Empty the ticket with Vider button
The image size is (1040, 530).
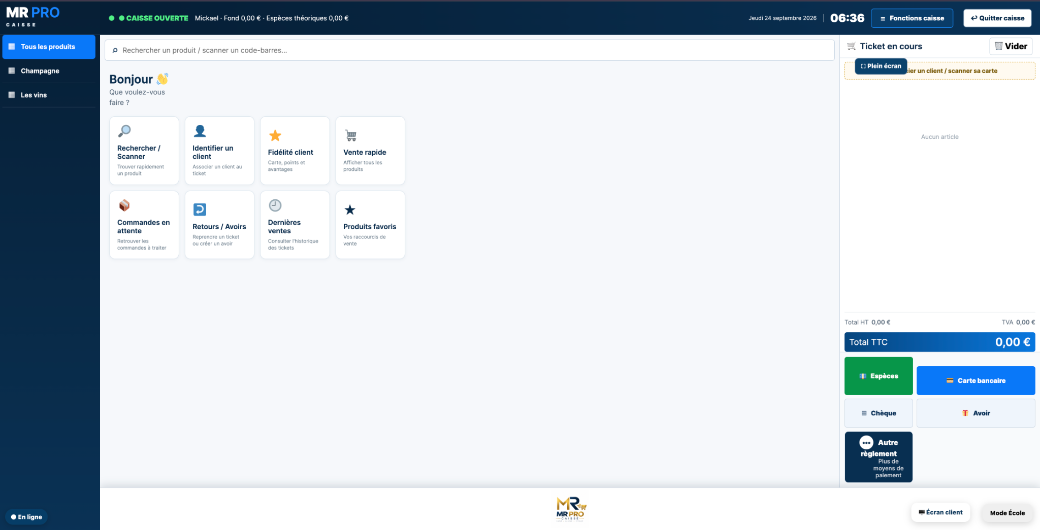point(1011,46)
